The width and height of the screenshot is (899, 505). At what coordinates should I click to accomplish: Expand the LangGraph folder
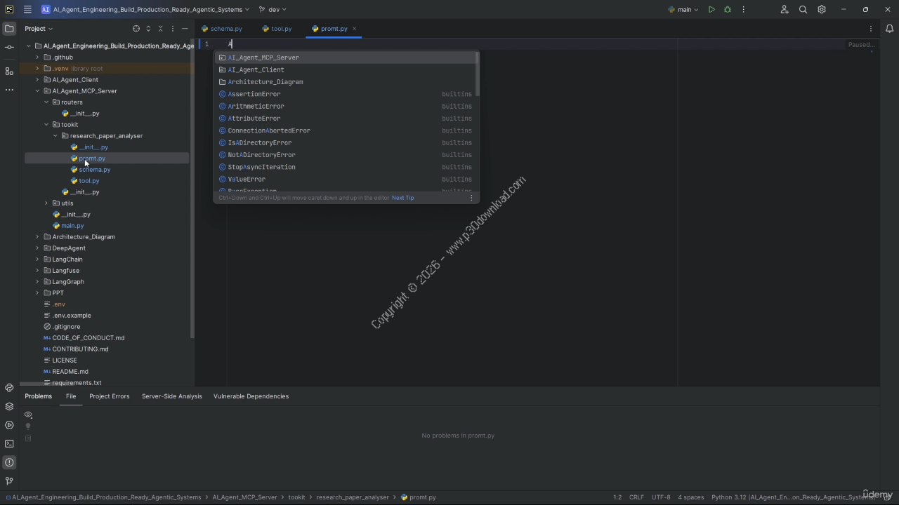point(37,282)
